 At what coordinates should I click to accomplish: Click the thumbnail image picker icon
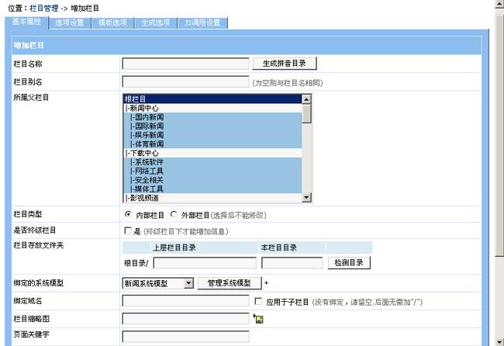tap(259, 319)
